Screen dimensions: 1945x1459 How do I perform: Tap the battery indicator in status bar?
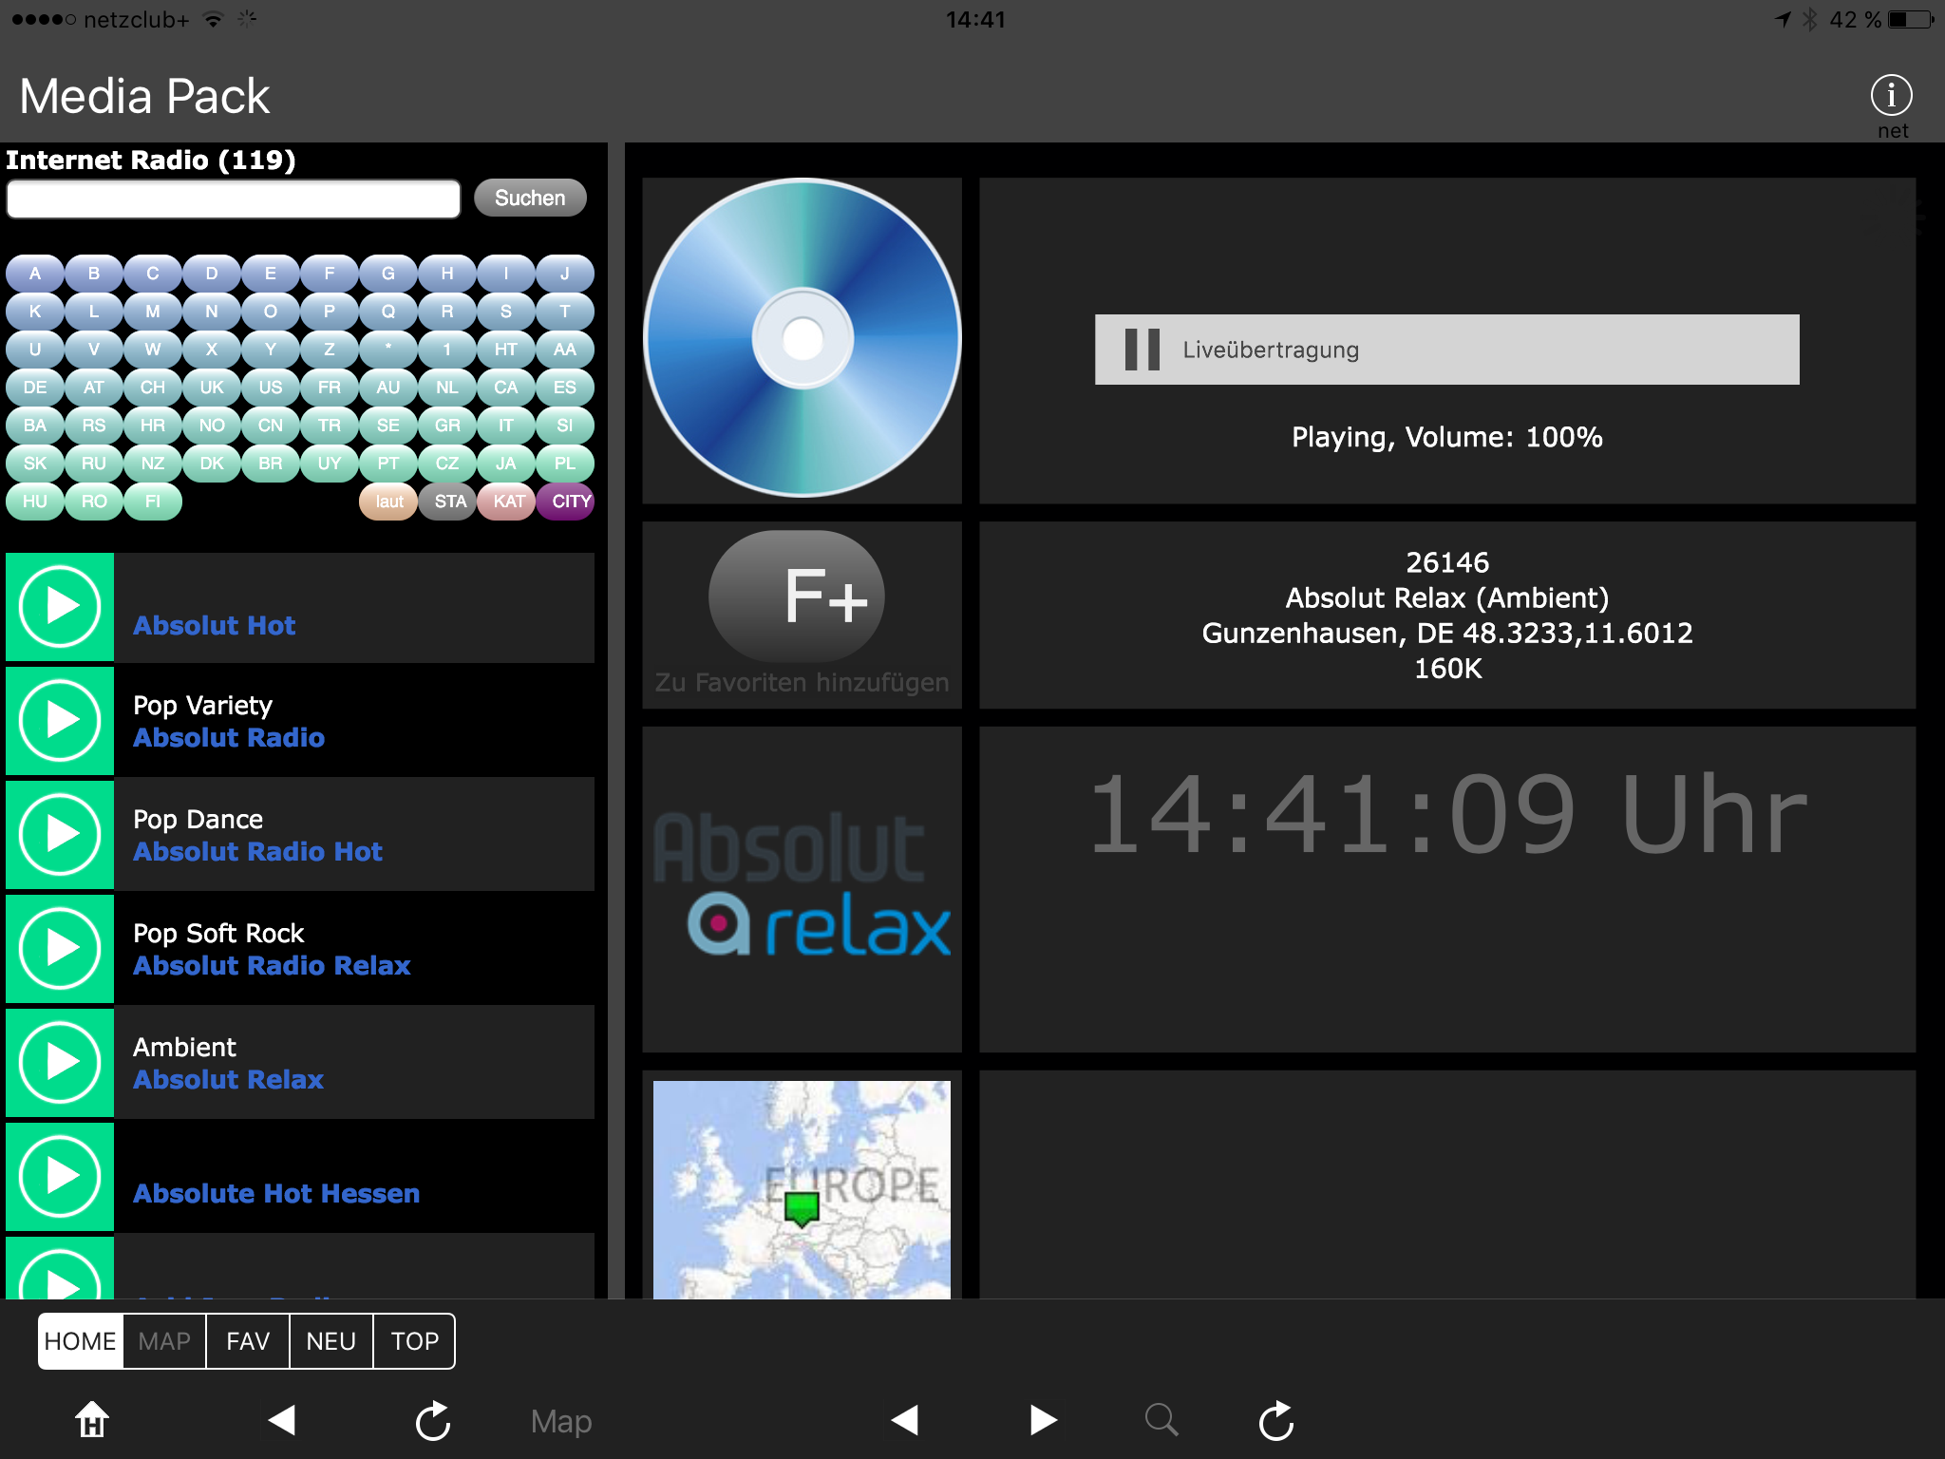tap(1912, 19)
